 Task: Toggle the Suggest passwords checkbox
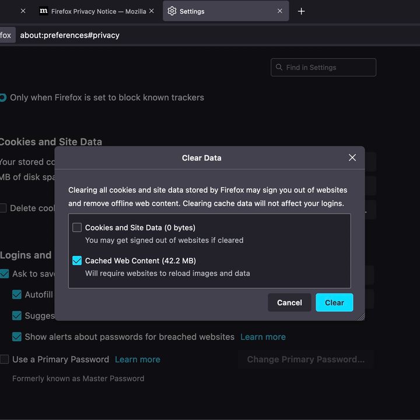pyautogui.click(x=17, y=316)
